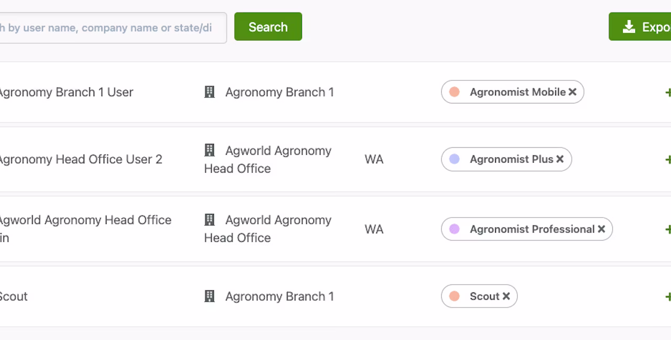Remove the Agronomist Mobile license tag

[x=572, y=92]
